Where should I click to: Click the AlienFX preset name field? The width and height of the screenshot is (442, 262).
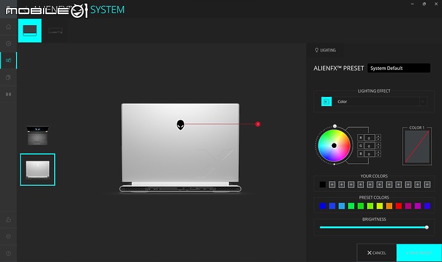[x=399, y=68]
